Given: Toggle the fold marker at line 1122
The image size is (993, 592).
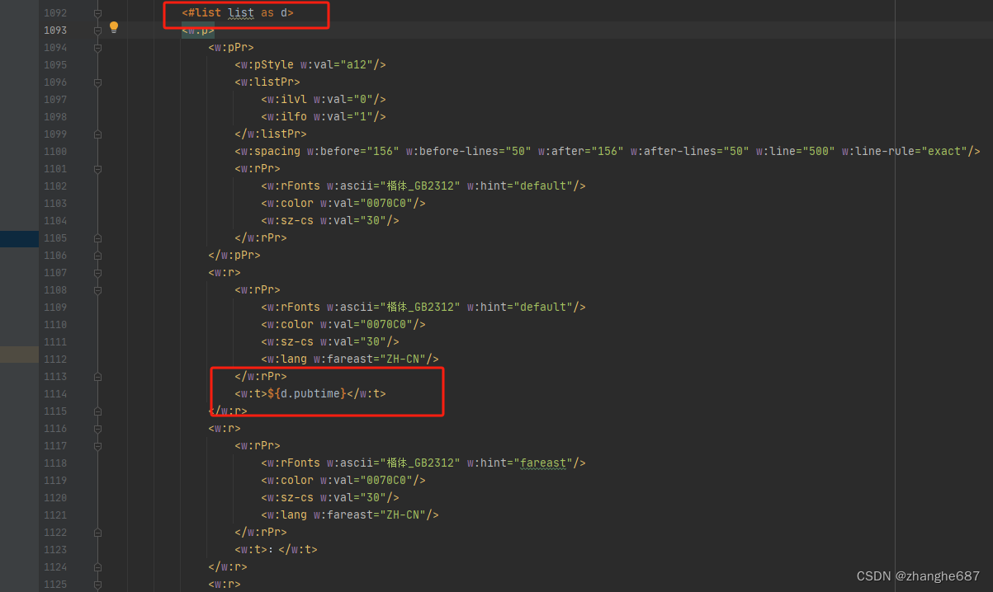Looking at the screenshot, I should 97,533.
